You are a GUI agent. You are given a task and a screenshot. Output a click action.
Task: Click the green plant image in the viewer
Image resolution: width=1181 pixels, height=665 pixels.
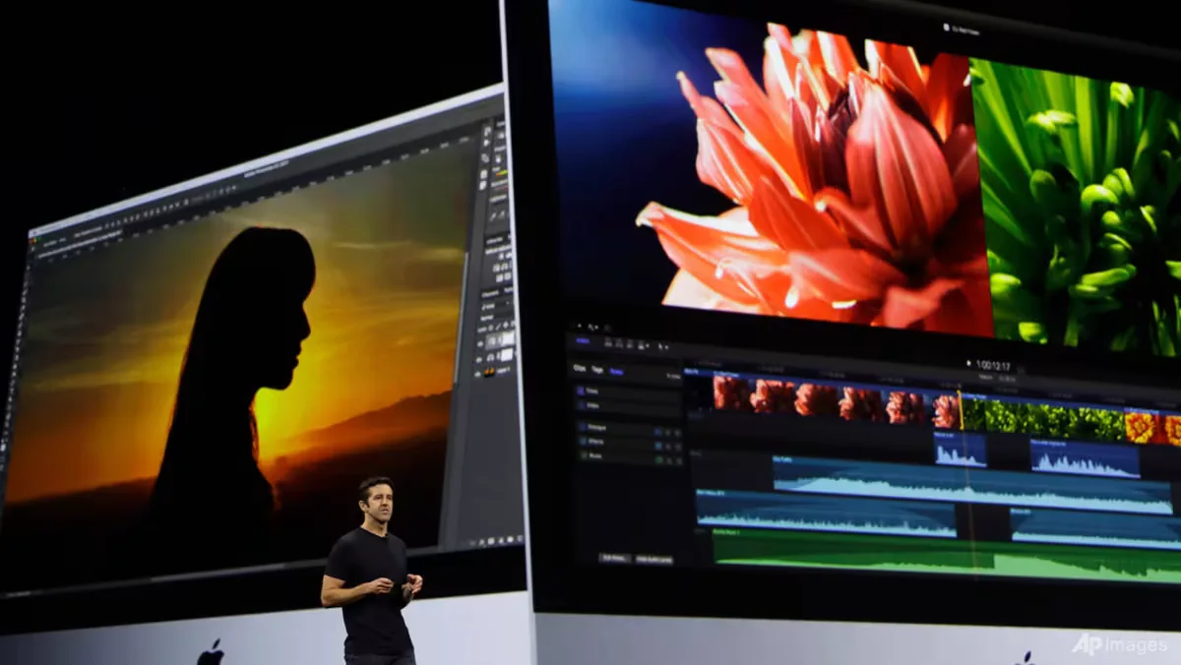1078,207
